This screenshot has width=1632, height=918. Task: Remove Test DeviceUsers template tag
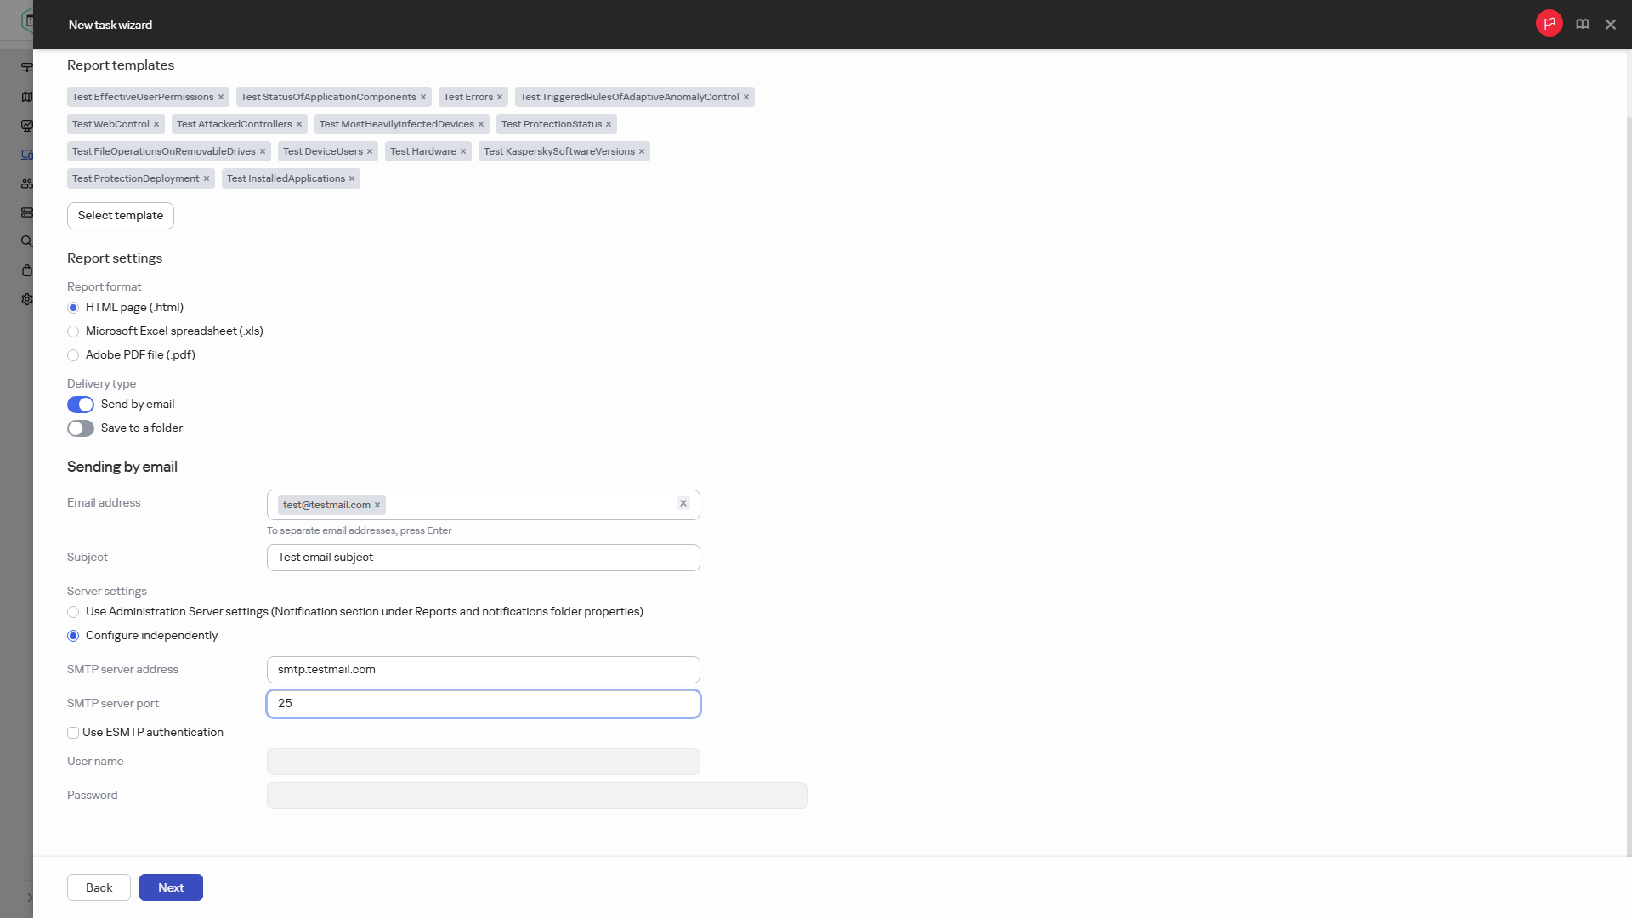click(370, 152)
